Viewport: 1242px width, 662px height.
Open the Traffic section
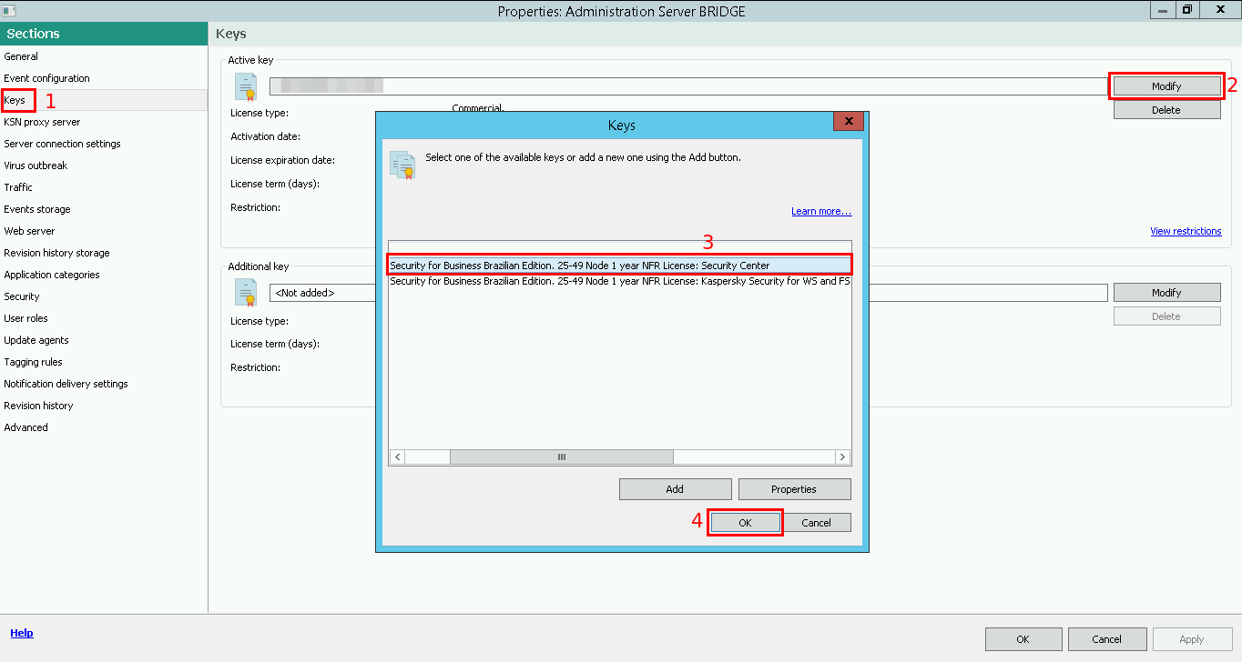[x=18, y=187]
